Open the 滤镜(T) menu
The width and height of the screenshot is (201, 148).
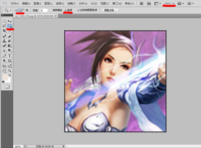[71, 3]
